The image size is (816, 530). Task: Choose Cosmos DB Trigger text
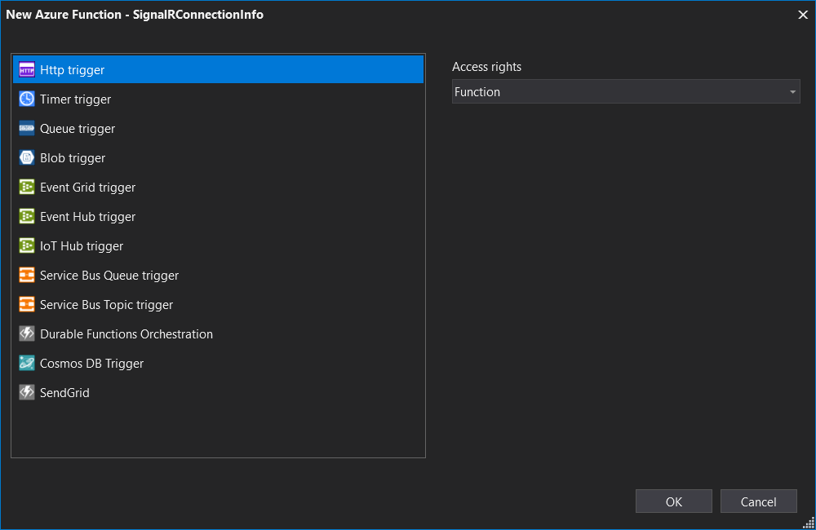[91, 364]
